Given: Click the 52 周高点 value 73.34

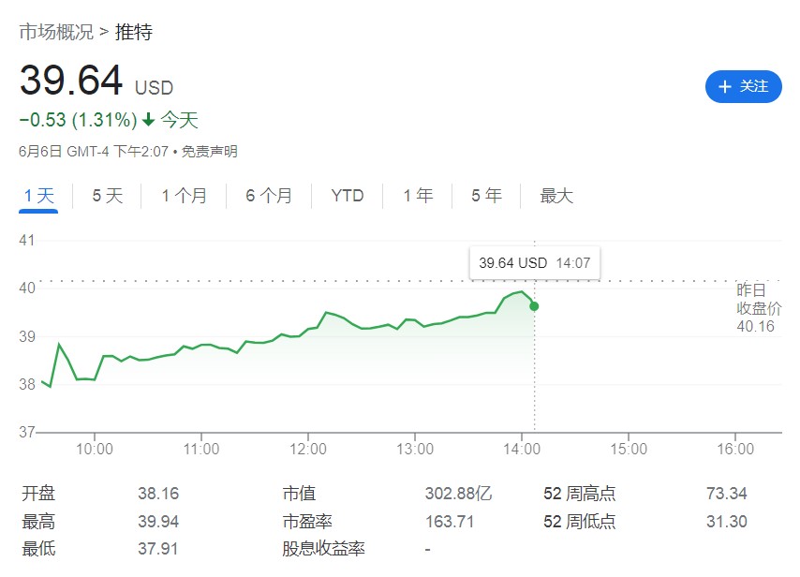Looking at the screenshot, I should (x=727, y=494).
